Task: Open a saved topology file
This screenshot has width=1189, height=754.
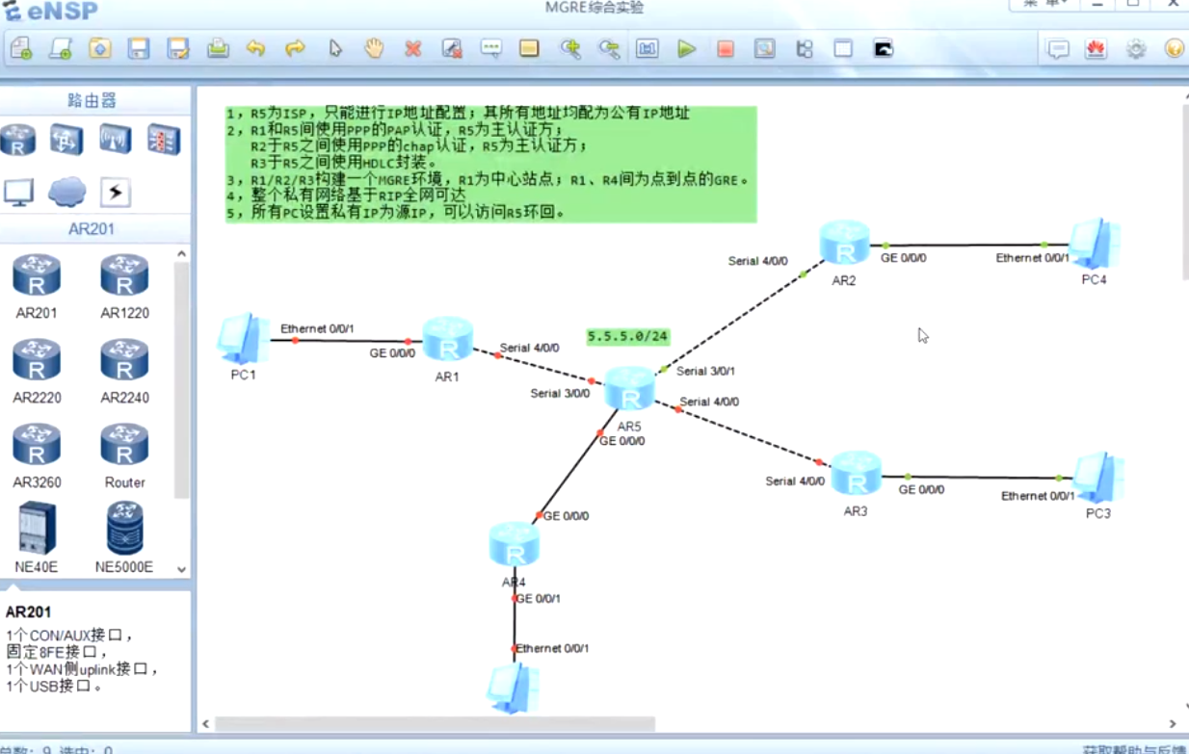Action: coord(99,47)
